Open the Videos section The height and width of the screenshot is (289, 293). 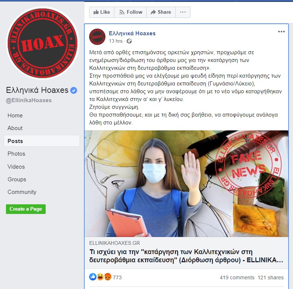pyautogui.click(x=16, y=166)
